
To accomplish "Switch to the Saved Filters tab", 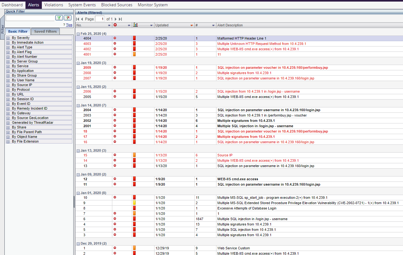I will click(45, 31).
